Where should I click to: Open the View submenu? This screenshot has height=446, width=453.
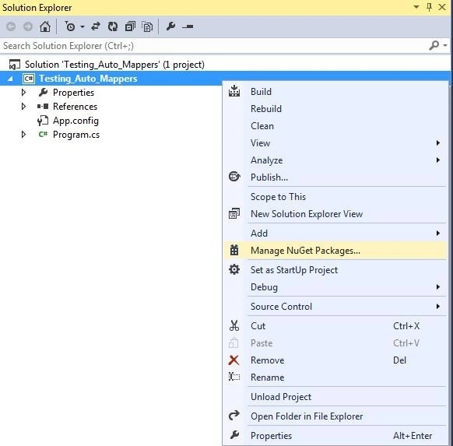[x=335, y=143]
